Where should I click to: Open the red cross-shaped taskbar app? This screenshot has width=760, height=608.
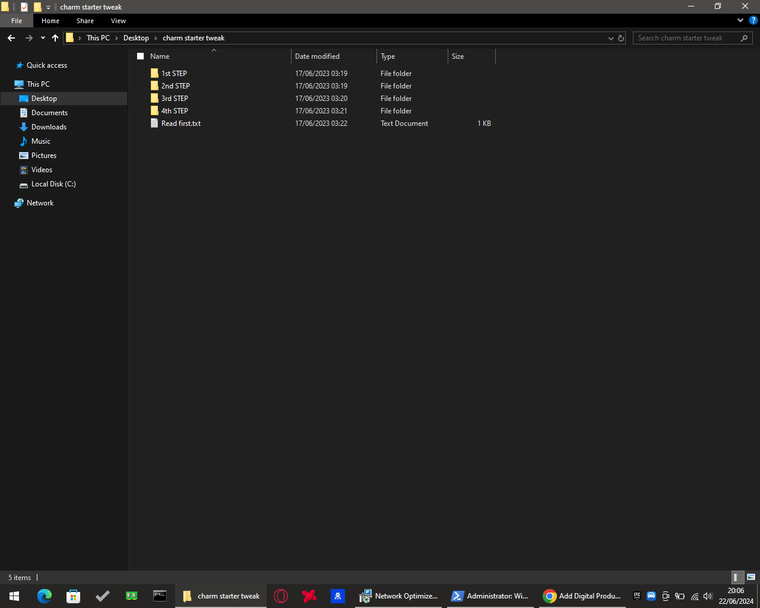(x=309, y=596)
